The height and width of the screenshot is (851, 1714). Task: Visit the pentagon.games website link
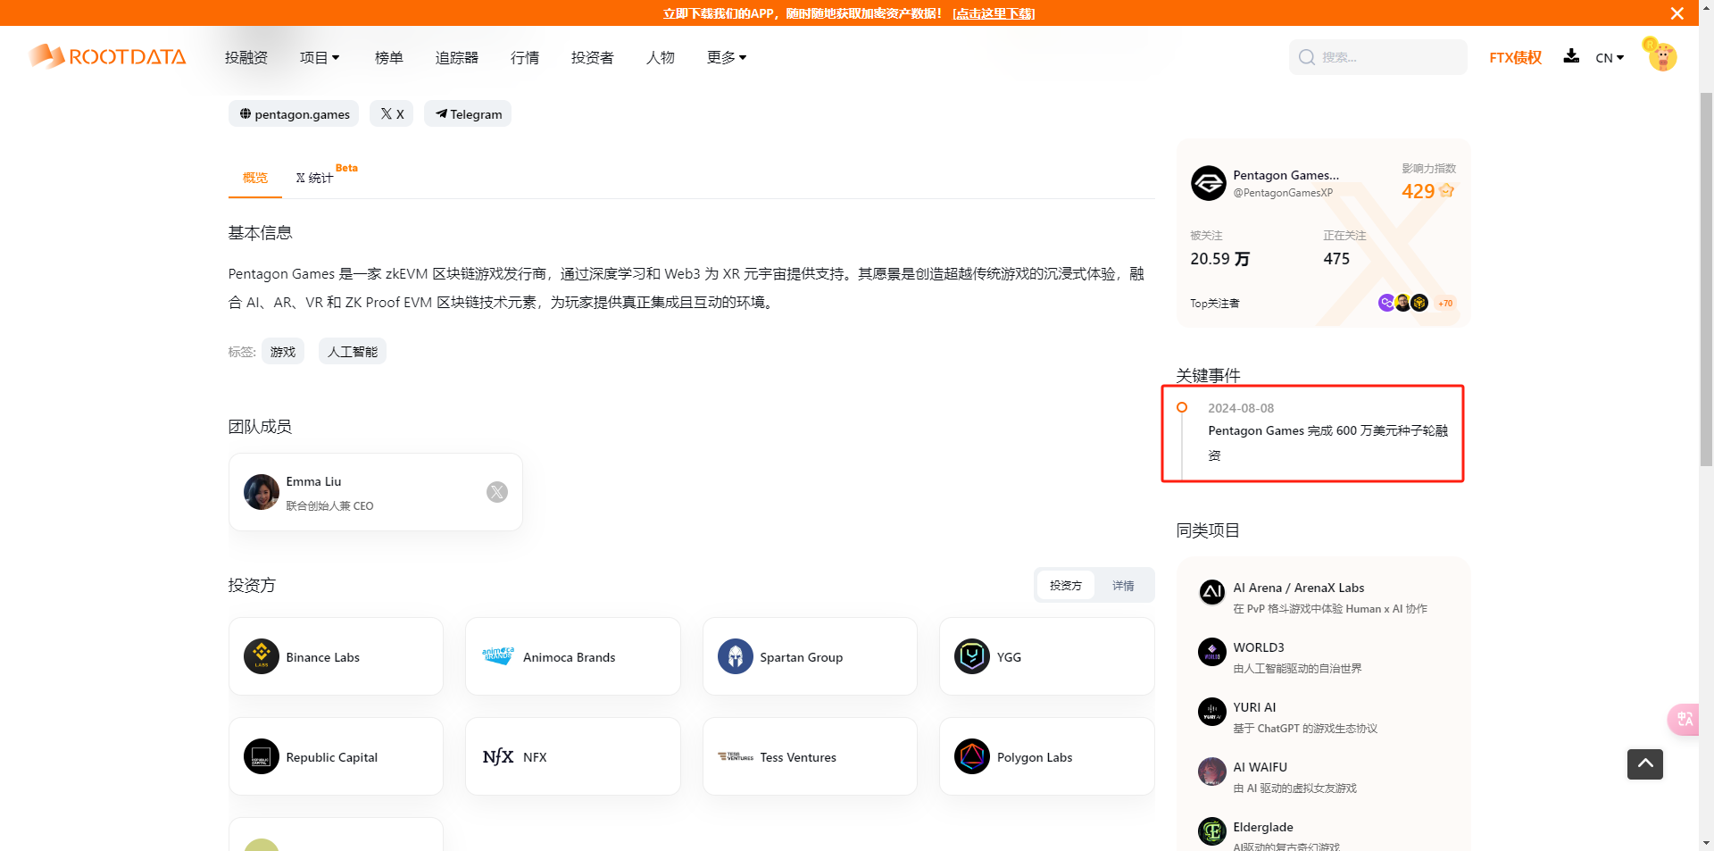pos(294,113)
